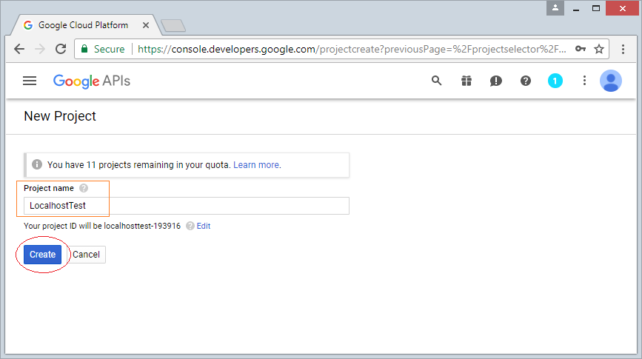Click the browser forward arrow

[x=40, y=49]
